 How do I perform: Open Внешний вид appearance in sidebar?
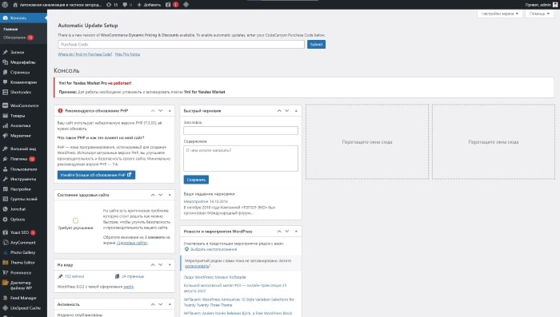tap(23, 149)
